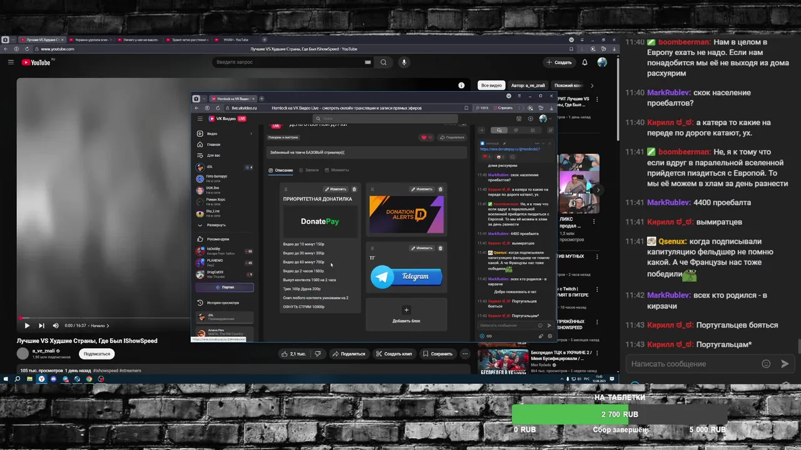
Task: Switch to Лучшие VS Худшие browser tab
Action: pyautogui.click(x=42, y=39)
